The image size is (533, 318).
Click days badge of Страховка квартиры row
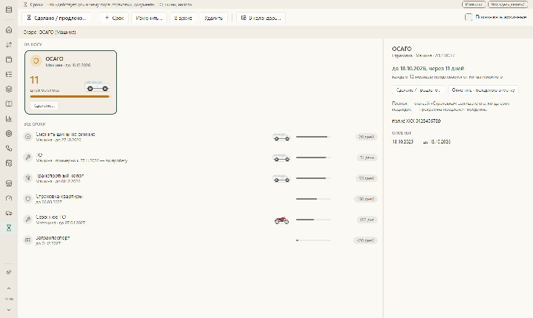pos(366,199)
